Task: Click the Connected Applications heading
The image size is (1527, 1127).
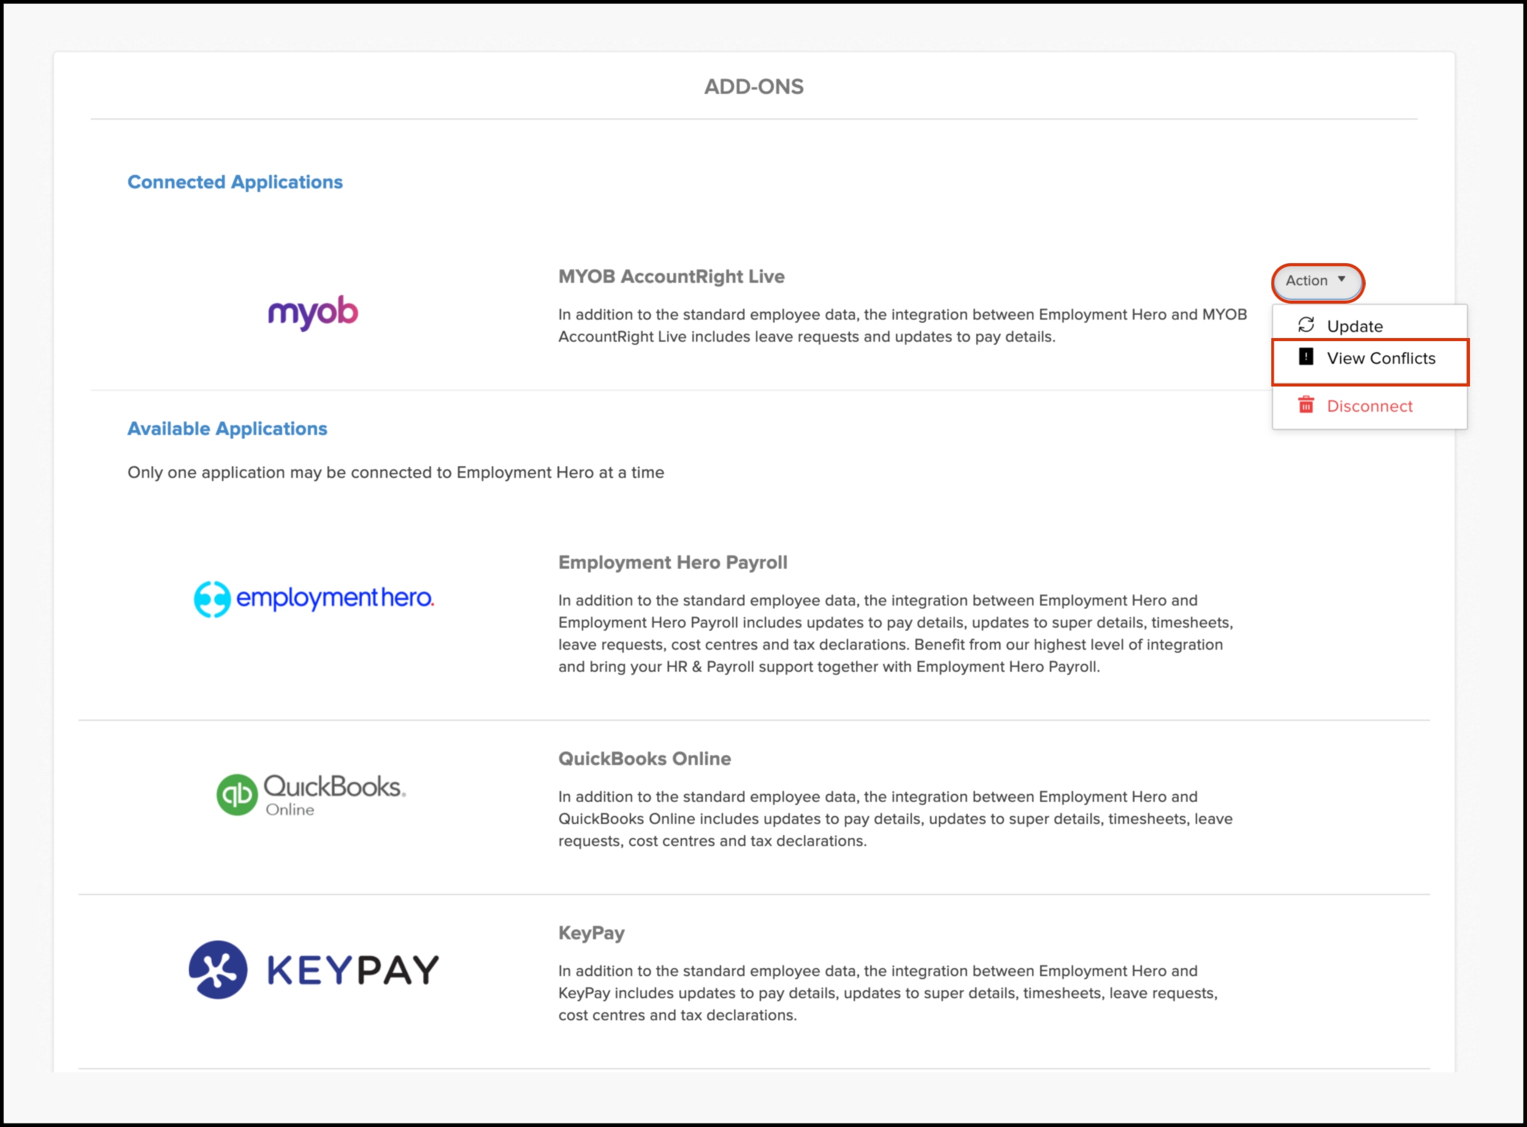Action: [x=235, y=182]
